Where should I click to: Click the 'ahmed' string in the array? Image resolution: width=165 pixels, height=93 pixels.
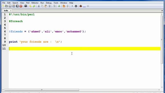pos(36,32)
